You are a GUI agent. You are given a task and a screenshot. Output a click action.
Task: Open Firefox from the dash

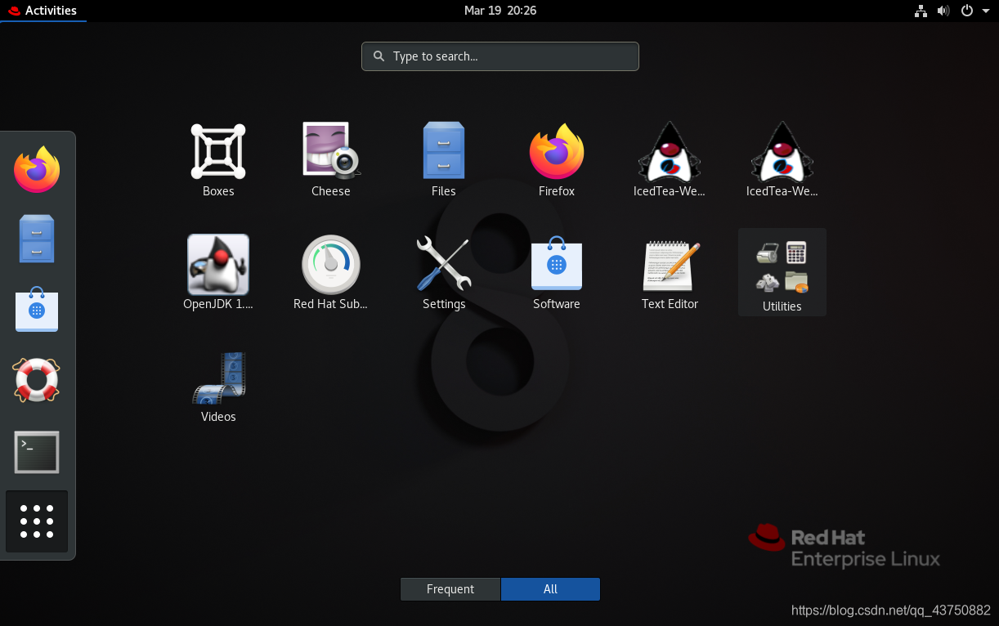pyautogui.click(x=37, y=169)
